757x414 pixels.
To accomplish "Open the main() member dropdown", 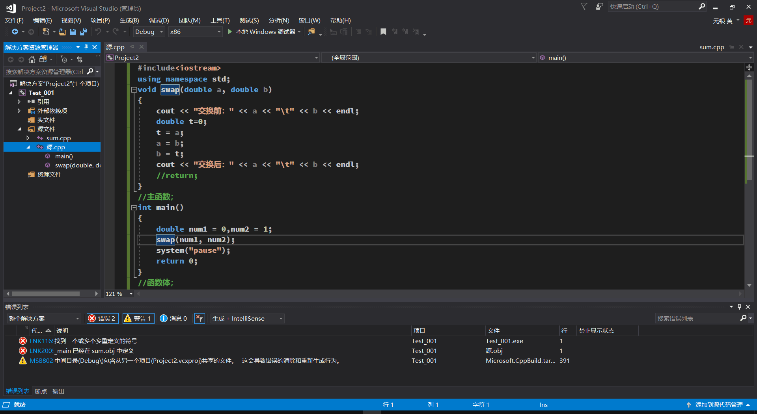I will pyautogui.click(x=646, y=58).
